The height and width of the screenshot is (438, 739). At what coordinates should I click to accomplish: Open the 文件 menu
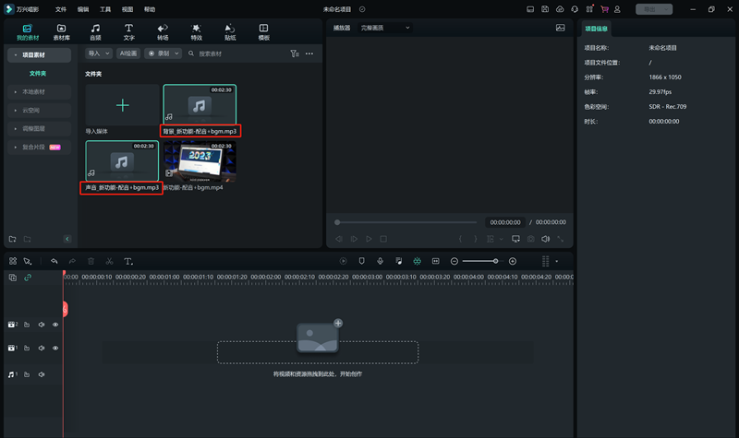tap(61, 9)
